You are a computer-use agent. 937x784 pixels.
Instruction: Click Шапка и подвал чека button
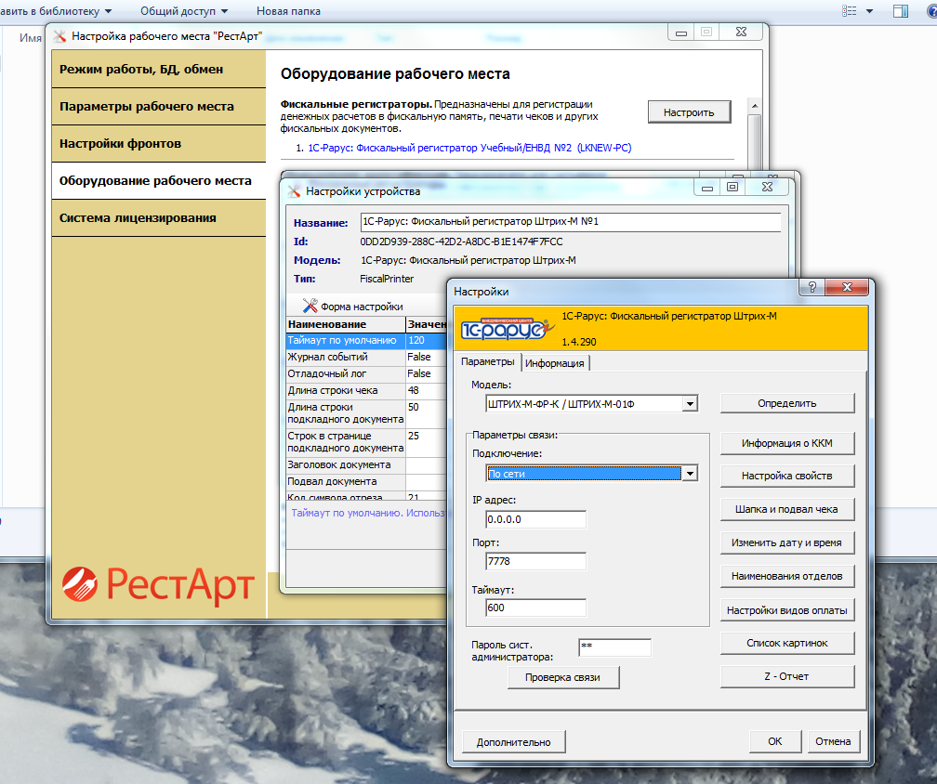tap(787, 509)
